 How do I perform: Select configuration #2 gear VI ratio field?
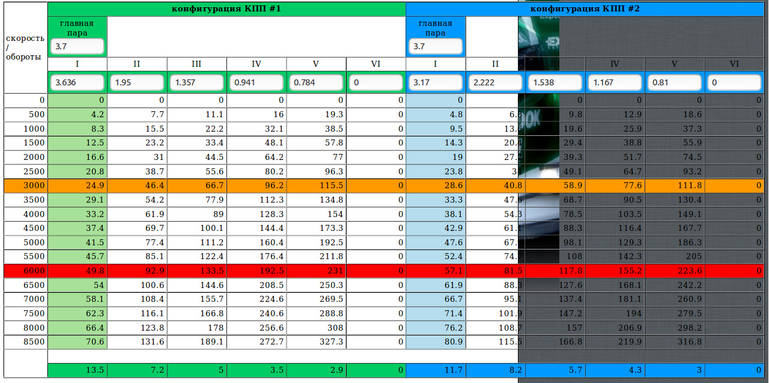[735, 82]
